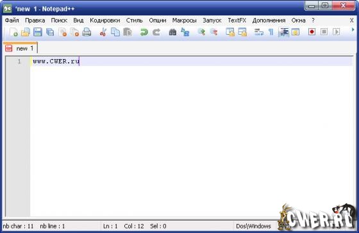This screenshot has width=359, height=233.
Task: Stop macro recording square button
Action: (324, 31)
